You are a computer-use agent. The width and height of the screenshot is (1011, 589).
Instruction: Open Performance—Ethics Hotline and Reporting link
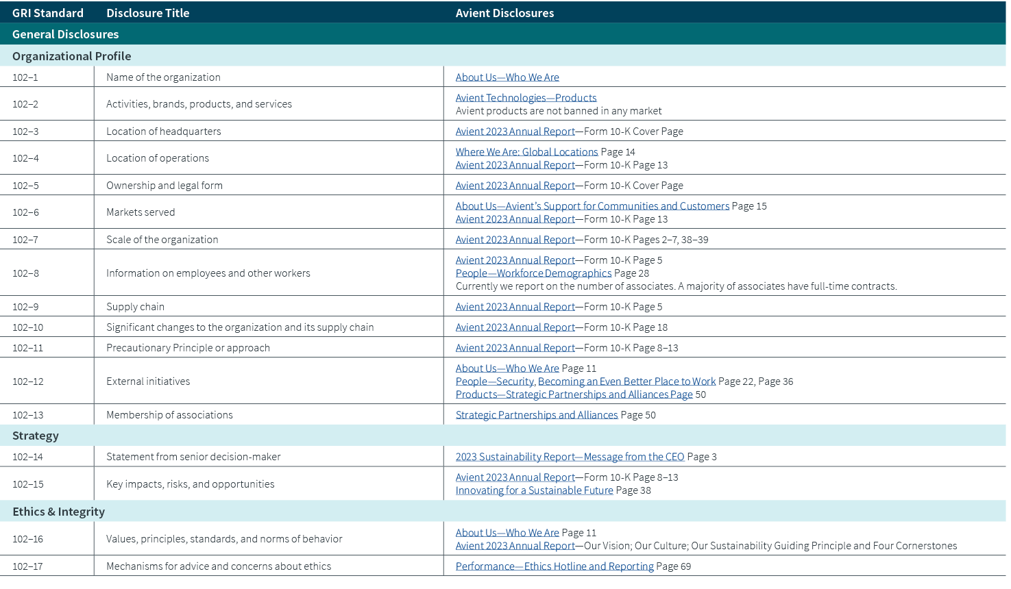click(554, 566)
